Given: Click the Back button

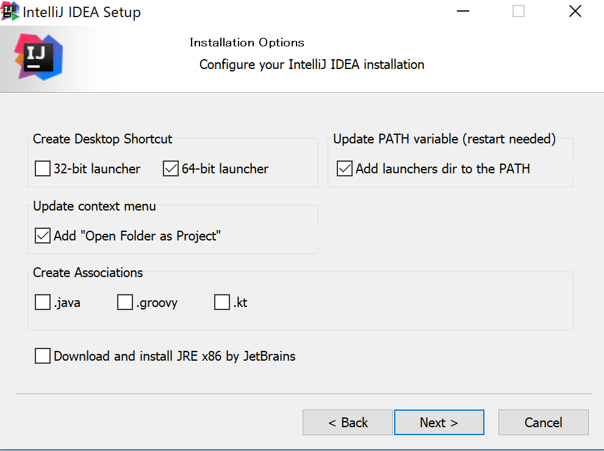Looking at the screenshot, I should click(x=347, y=422).
